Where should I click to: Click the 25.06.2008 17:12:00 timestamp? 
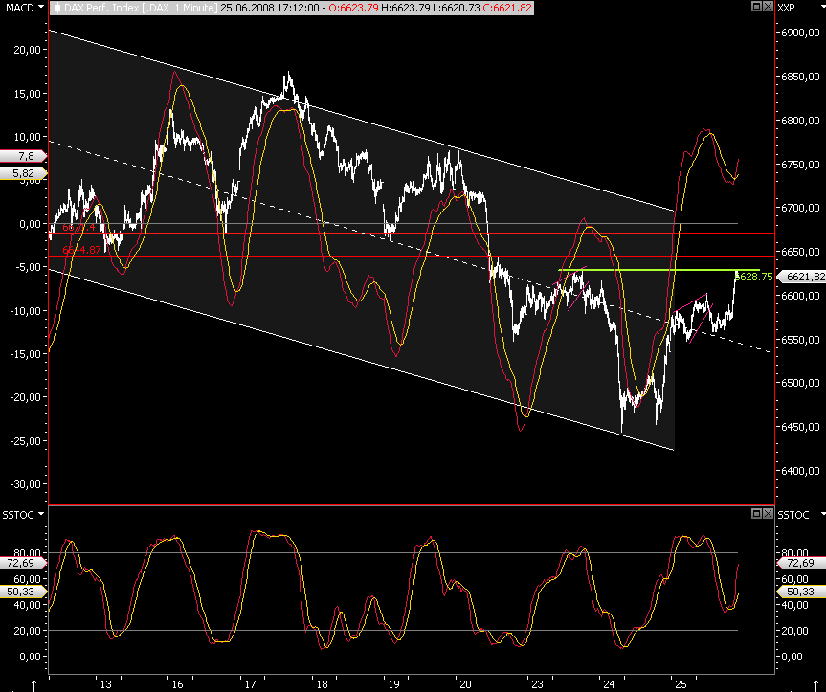(270, 8)
